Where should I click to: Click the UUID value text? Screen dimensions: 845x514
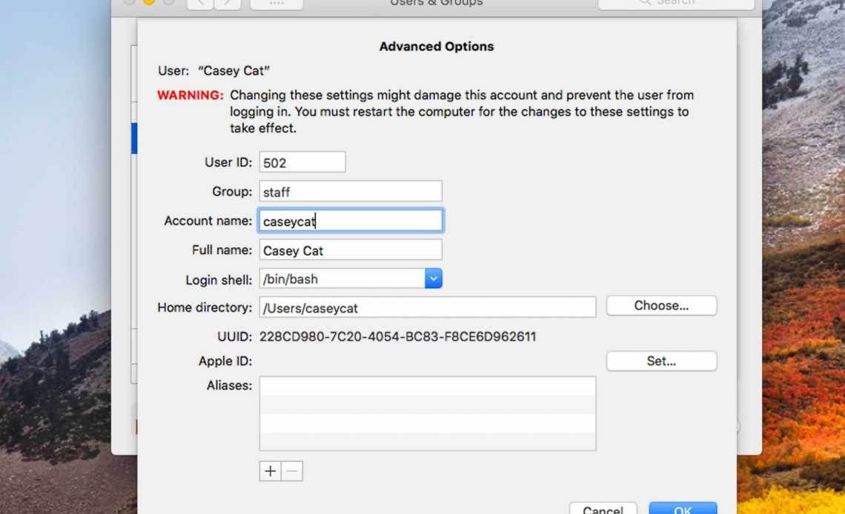pos(397,337)
